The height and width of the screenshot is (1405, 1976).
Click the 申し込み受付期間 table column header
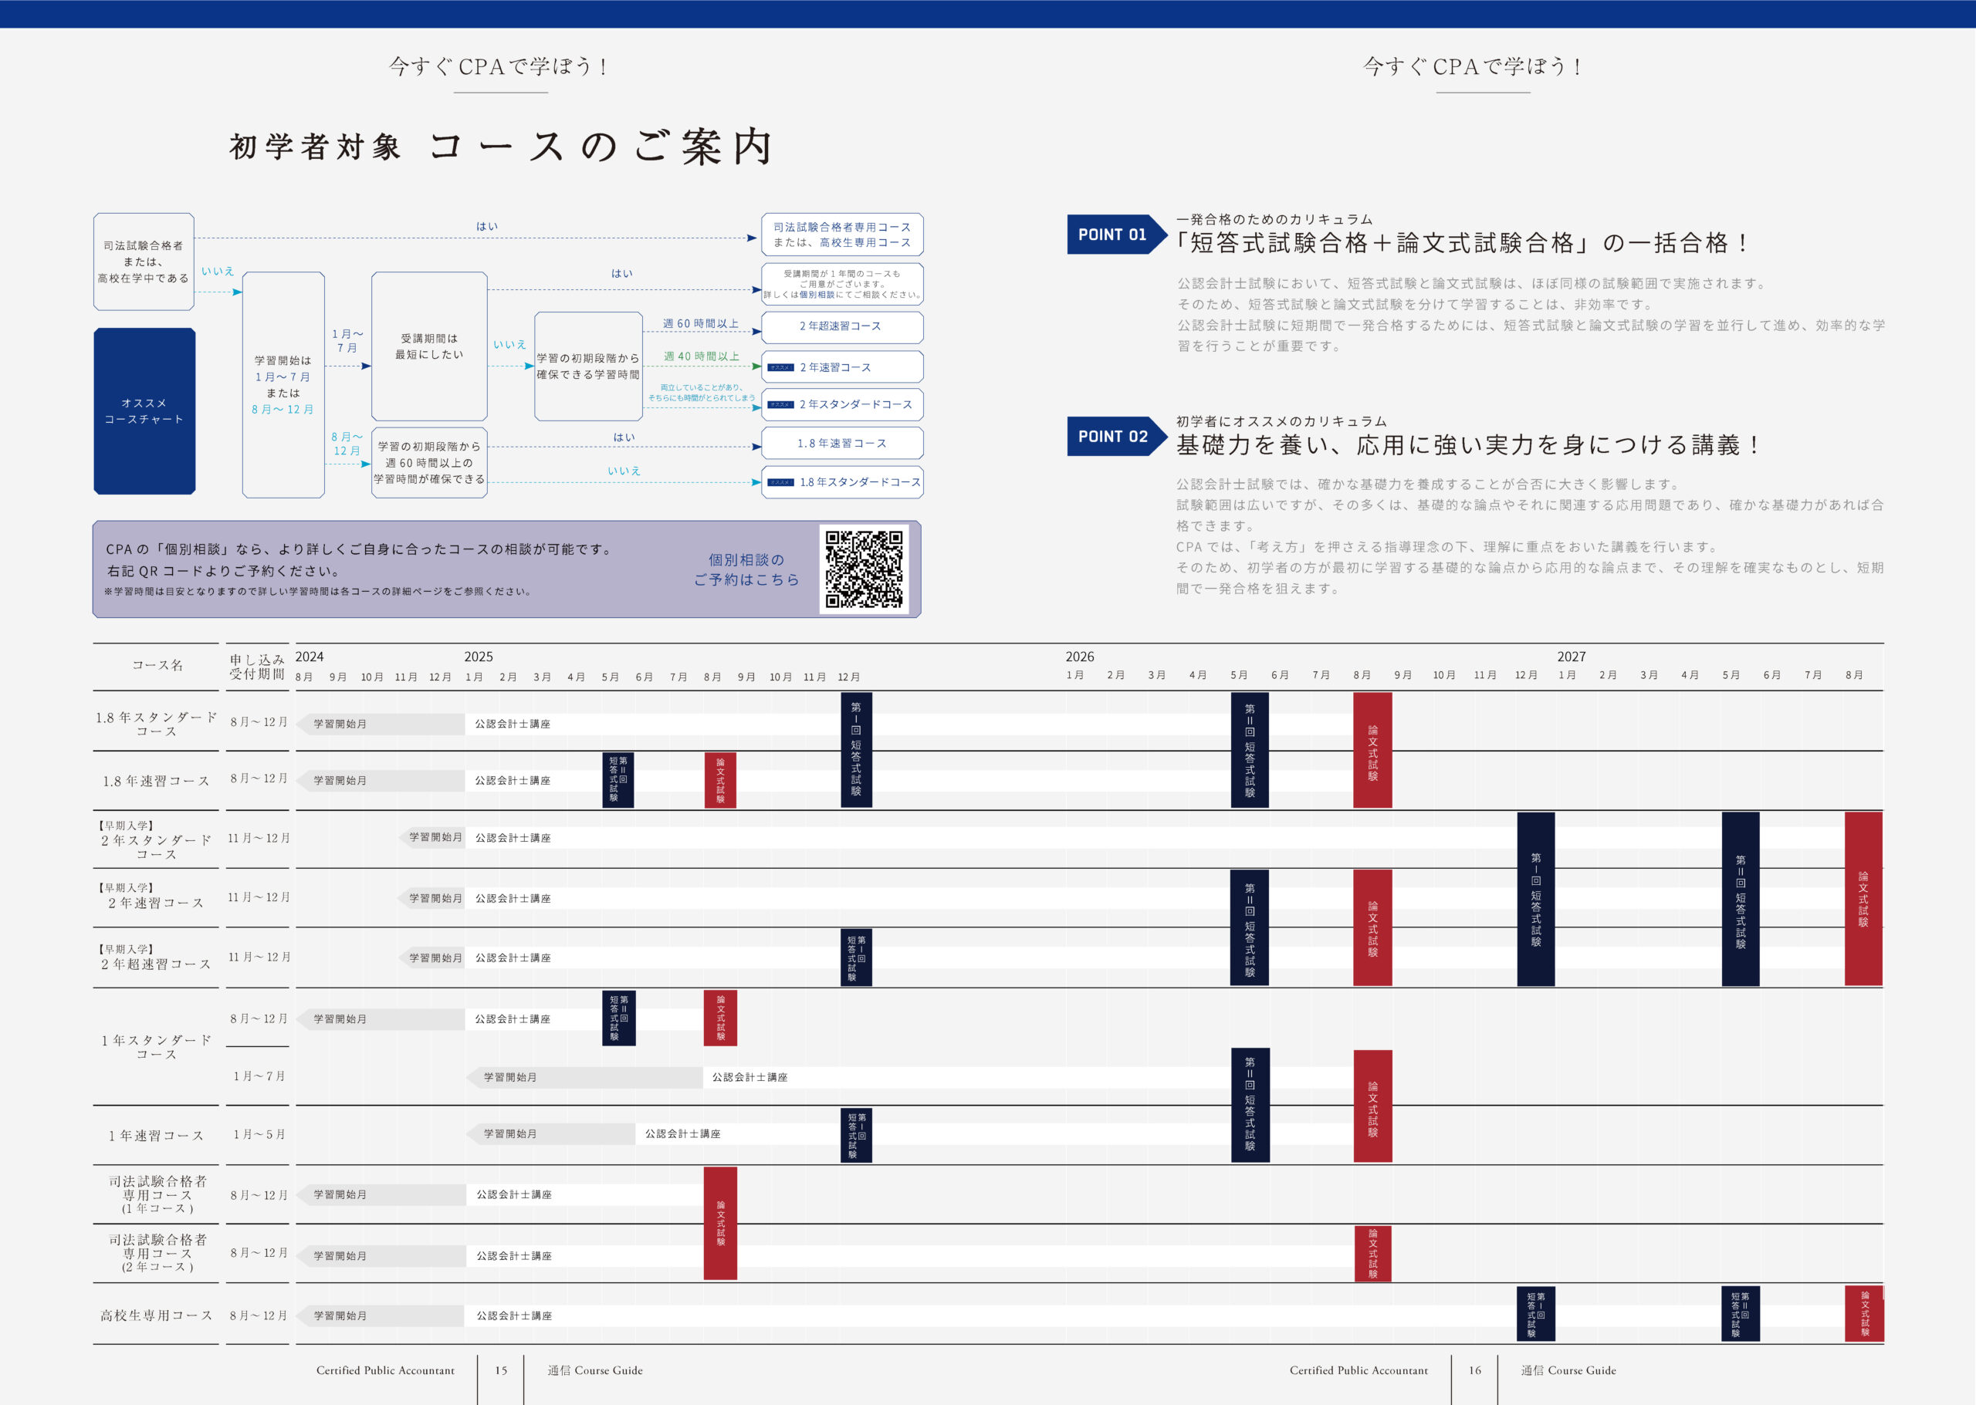pyautogui.click(x=257, y=666)
